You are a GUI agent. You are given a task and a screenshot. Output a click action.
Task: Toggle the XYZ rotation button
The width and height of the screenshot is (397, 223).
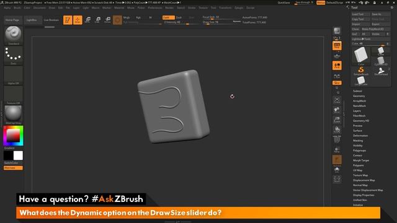coord(337,83)
